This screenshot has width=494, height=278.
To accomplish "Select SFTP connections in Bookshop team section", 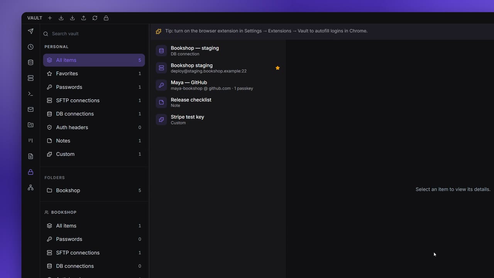I will [x=94, y=253].
